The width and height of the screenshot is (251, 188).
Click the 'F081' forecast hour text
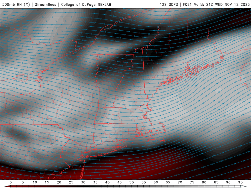click(187, 4)
